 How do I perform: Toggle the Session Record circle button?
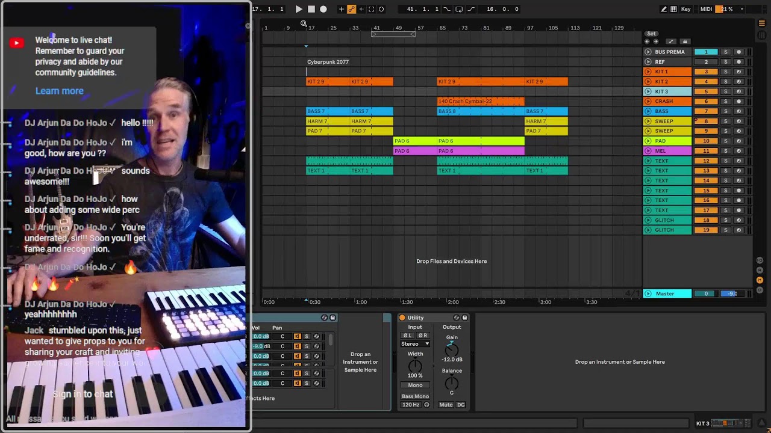[x=381, y=9]
